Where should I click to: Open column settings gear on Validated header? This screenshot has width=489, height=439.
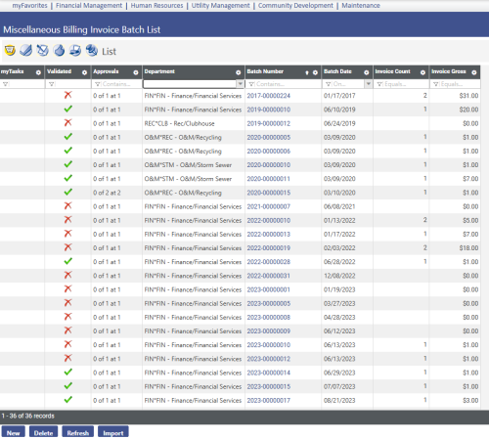(84, 72)
